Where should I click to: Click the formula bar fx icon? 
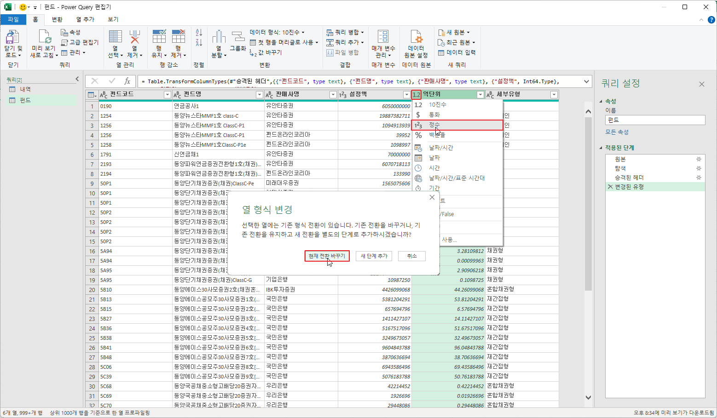(x=127, y=81)
